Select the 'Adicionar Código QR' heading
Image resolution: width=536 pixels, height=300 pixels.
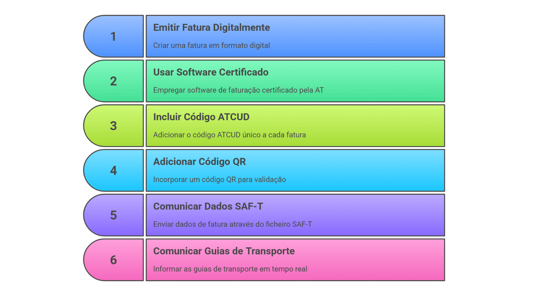(x=199, y=162)
